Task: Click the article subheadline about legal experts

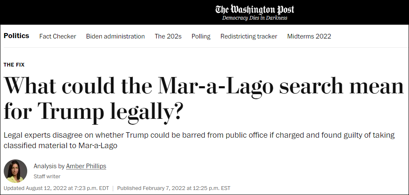Action: [x=199, y=140]
